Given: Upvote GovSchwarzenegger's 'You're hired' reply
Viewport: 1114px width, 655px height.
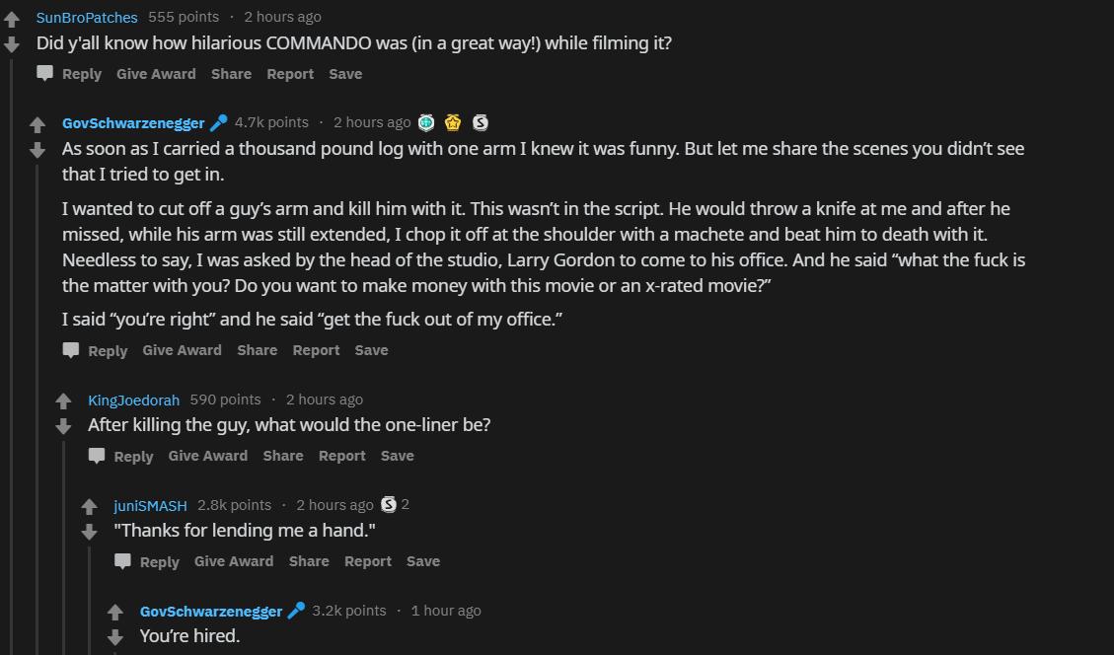Looking at the screenshot, I should pyautogui.click(x=115, y=613).
